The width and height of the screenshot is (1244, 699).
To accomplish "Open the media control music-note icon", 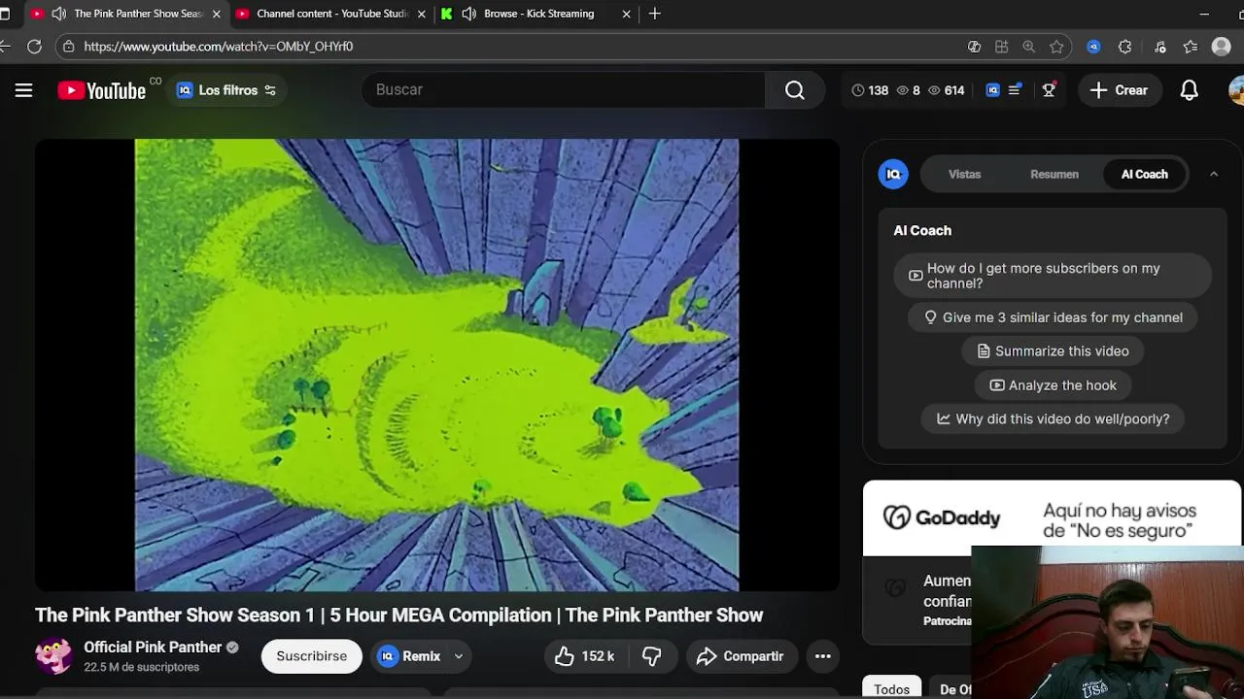I will point(1159,46).
